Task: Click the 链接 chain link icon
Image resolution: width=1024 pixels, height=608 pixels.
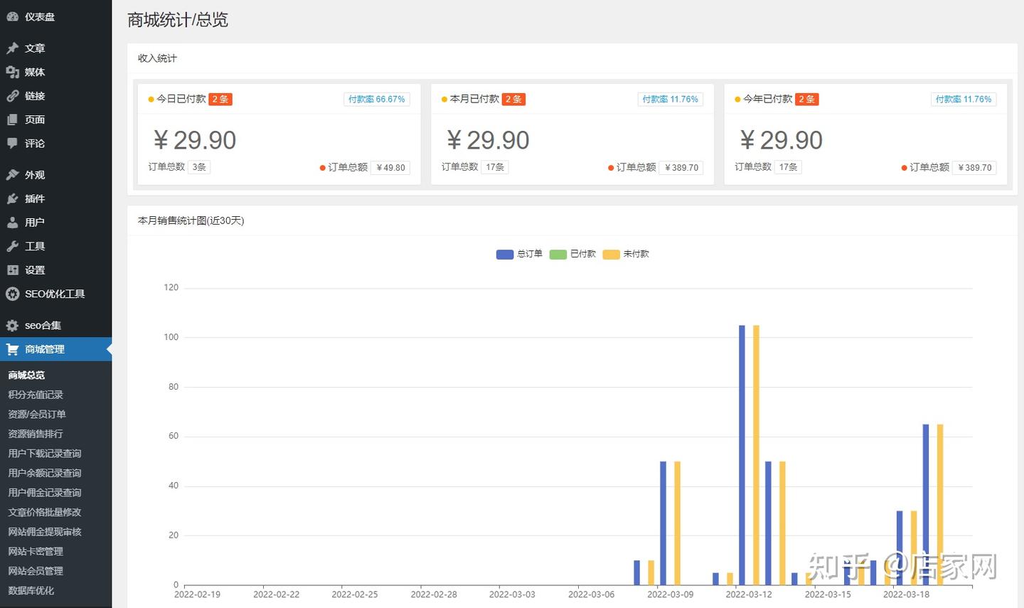Action: pos(13,96)
